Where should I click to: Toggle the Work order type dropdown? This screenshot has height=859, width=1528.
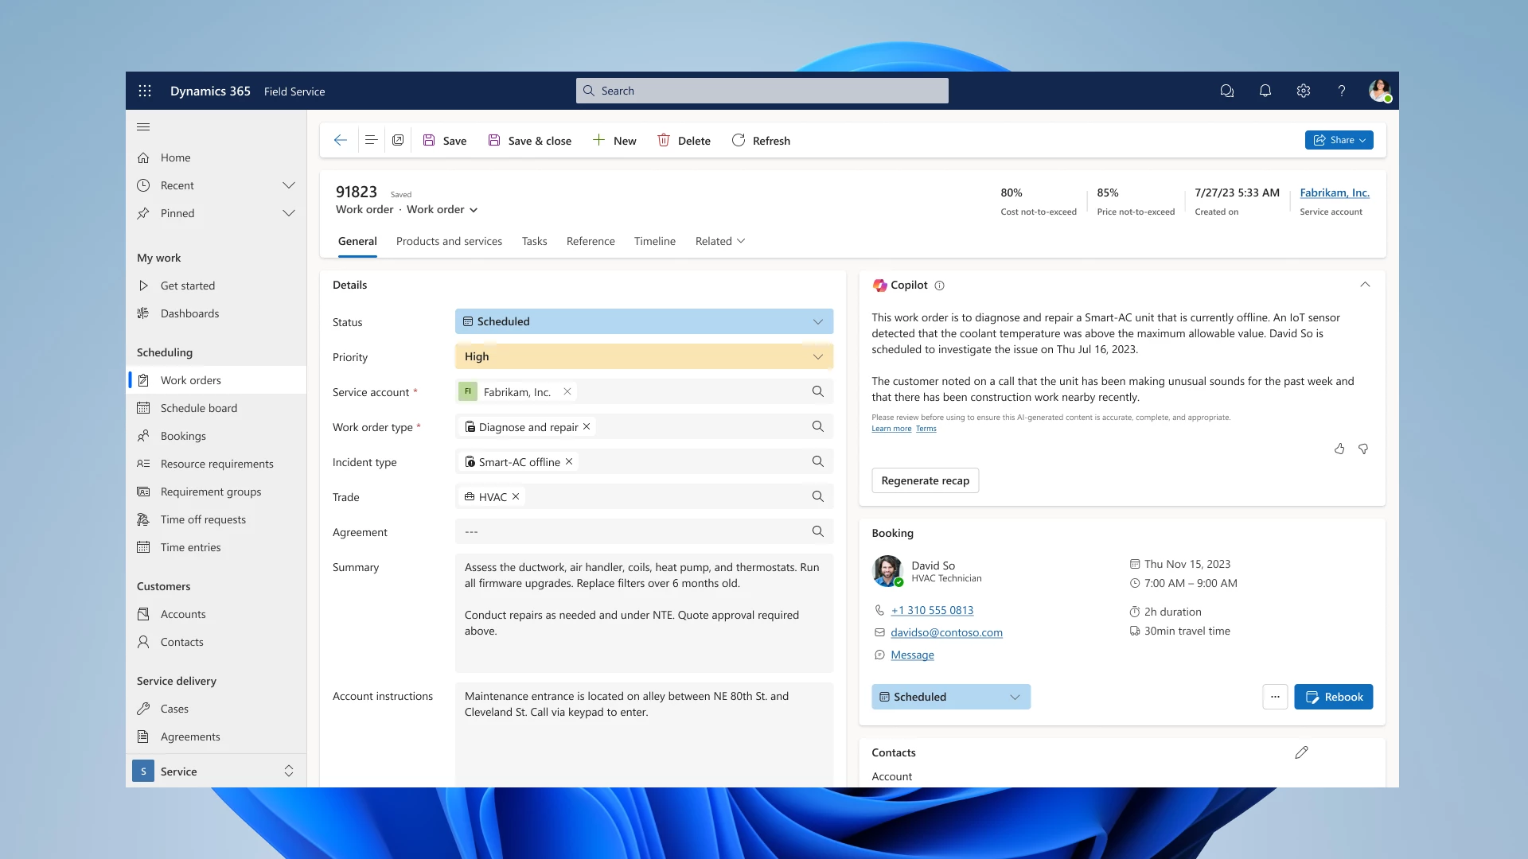click(x=817, y=426)
